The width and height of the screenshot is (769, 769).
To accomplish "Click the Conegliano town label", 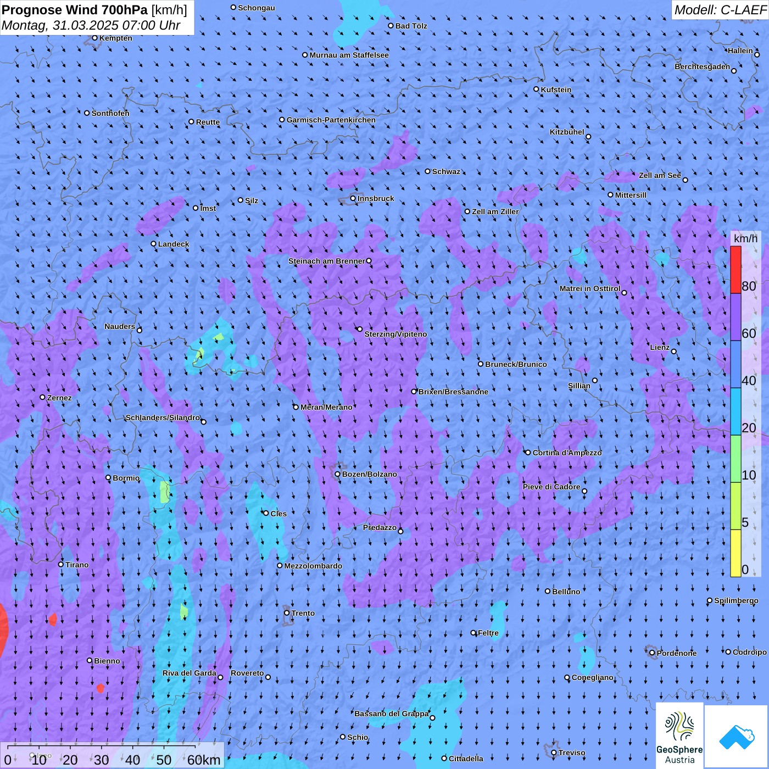I will pyautogui.click(x=593, y=677).
